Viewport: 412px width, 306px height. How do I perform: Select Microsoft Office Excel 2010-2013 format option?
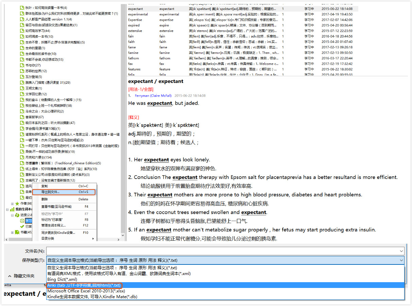pos(86,291)
